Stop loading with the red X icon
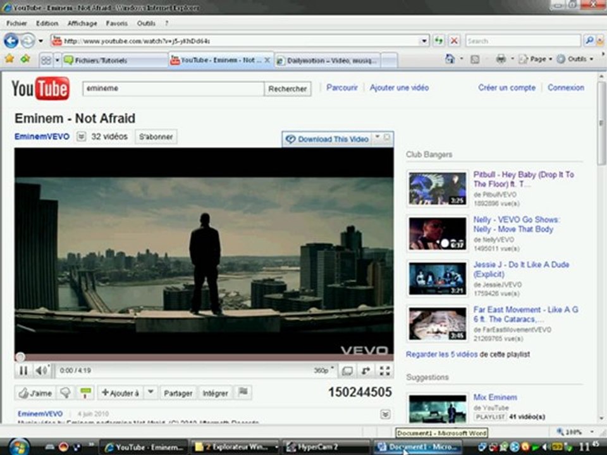The width and height of the screenshot is (607, 455). [x=454, y=40]
